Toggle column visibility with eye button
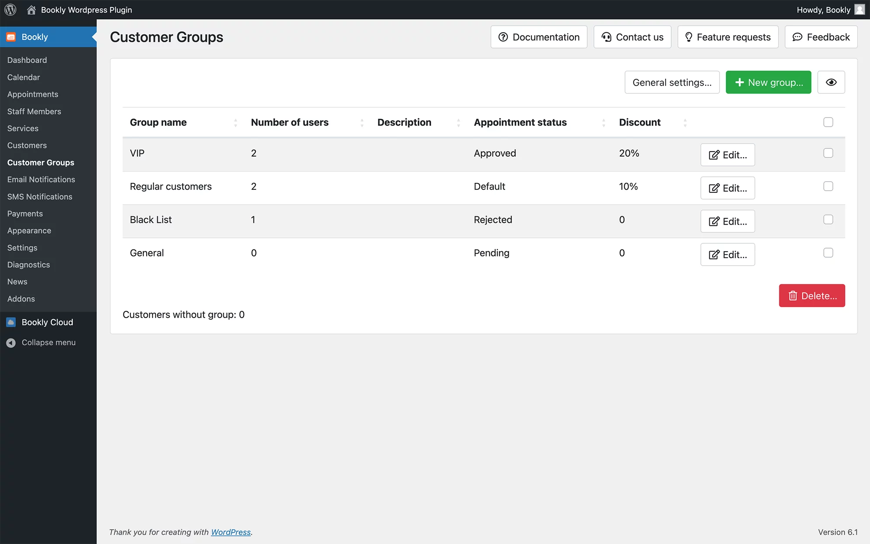 point(831,82)
